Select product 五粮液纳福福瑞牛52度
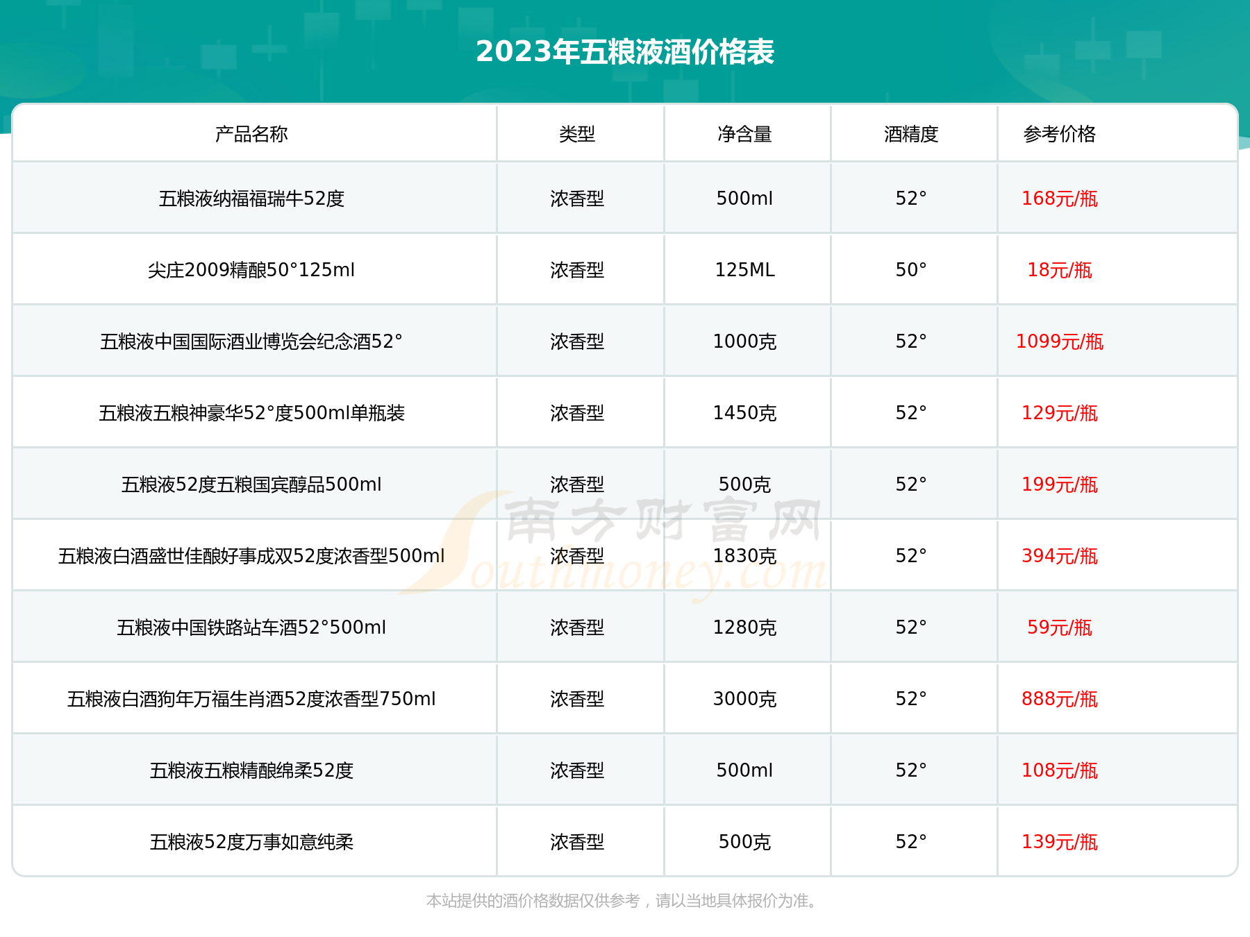 click(251, 199)
